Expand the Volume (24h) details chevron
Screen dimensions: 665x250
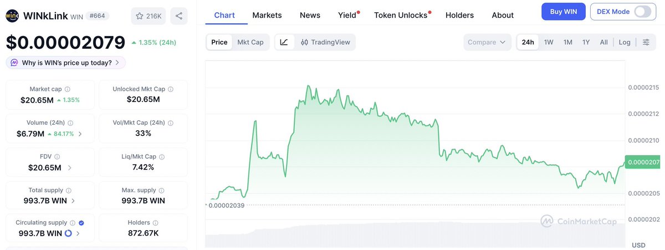click(x=80, y=134)
